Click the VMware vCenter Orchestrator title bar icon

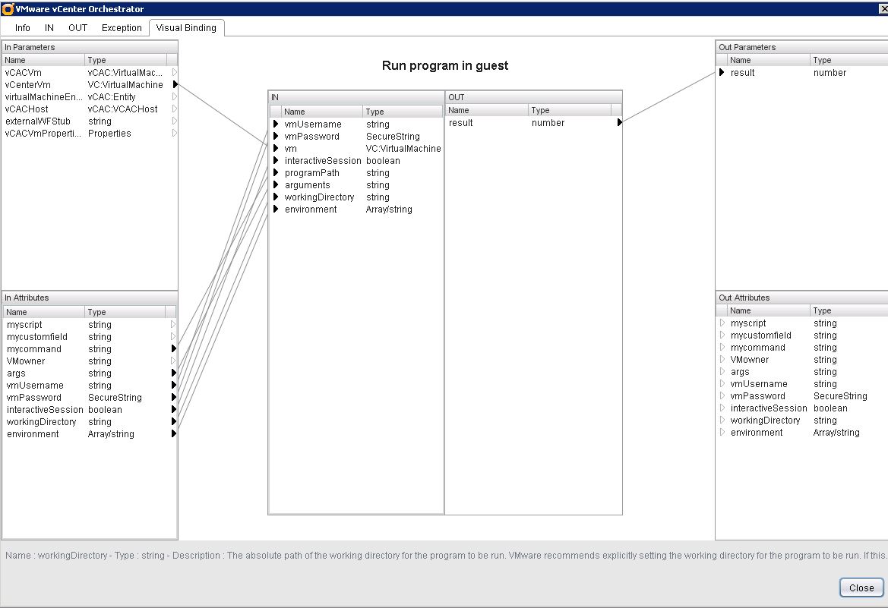tap(8, 9)
